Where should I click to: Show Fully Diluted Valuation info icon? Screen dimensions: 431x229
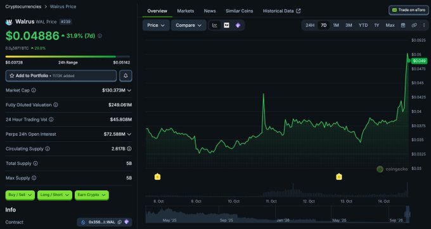[x=56, y=105]
